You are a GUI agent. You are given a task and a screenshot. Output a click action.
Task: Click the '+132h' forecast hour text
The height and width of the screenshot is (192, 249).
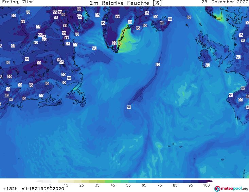10,189
